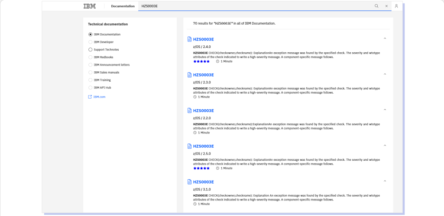Image resolution: width=444 pixels, height=216 pixels.
Task: Click the external link icon beside IBM.com
Action: (90, 97)
